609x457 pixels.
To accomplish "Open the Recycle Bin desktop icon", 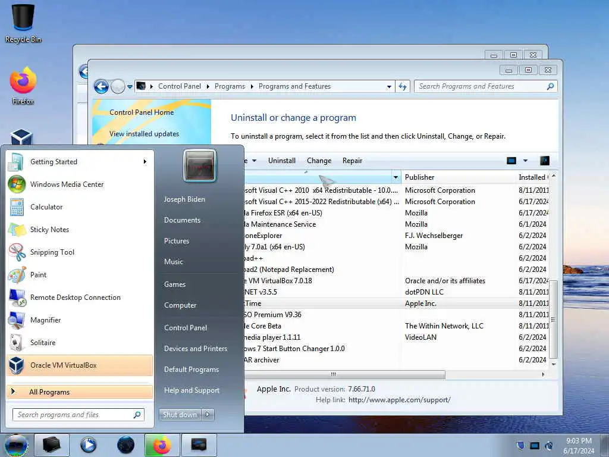I will pos(23,23).
